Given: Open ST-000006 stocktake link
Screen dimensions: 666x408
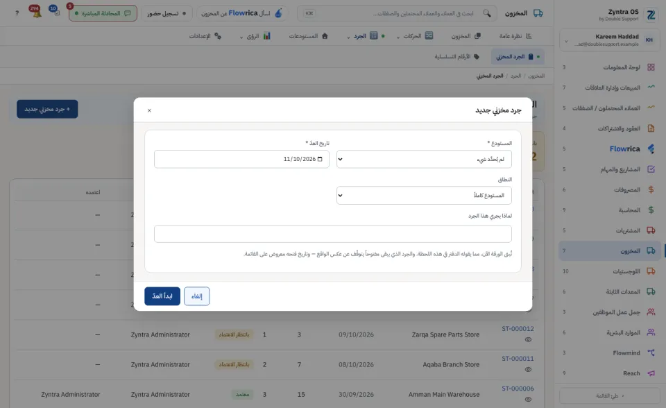Looking at the screenshot, I should tap(518, 389).
